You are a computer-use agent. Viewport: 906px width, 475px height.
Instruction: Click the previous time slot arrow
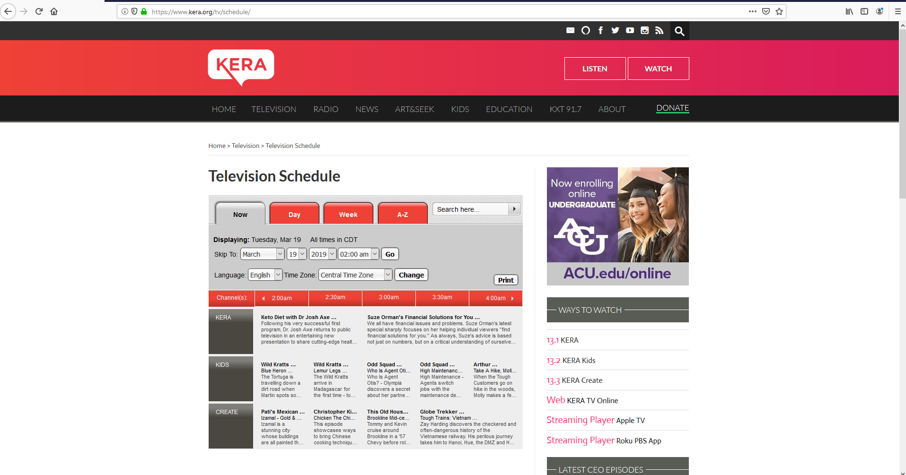[264, 298]
